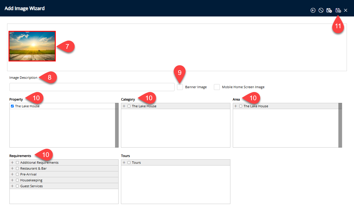Close the Add Image Wizard window

tap(346, 10)
